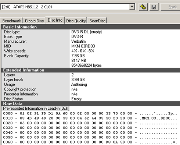
Task: Open the drive selection dropdown arrow
Action: (x=132, y=7)
